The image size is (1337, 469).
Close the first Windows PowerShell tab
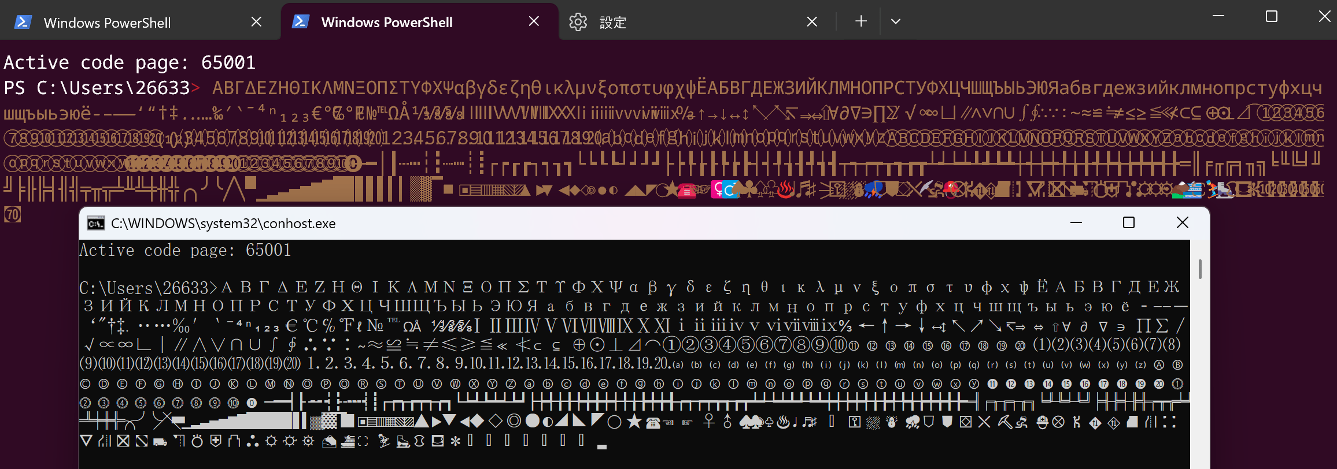click(x=256, y=21)
